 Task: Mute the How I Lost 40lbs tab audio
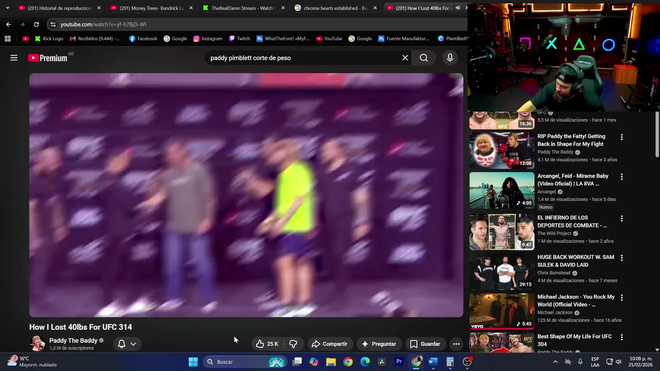tap(457, 8)
